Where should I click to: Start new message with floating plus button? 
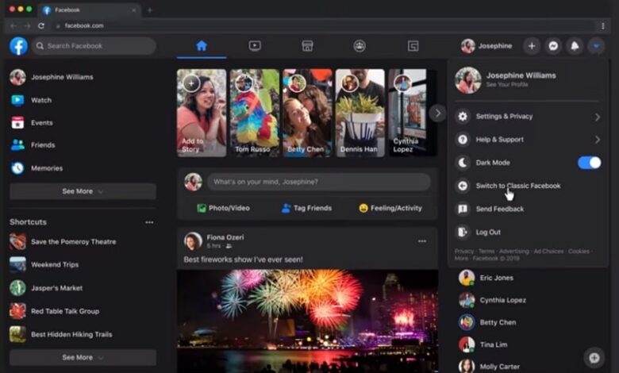pos(594,358)
